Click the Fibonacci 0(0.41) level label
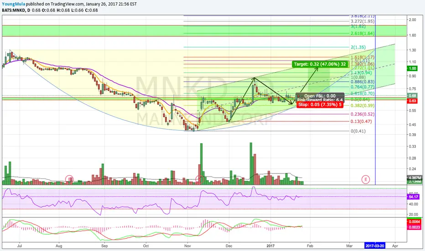Screen dimensions: 425x251 coord(358,131)
